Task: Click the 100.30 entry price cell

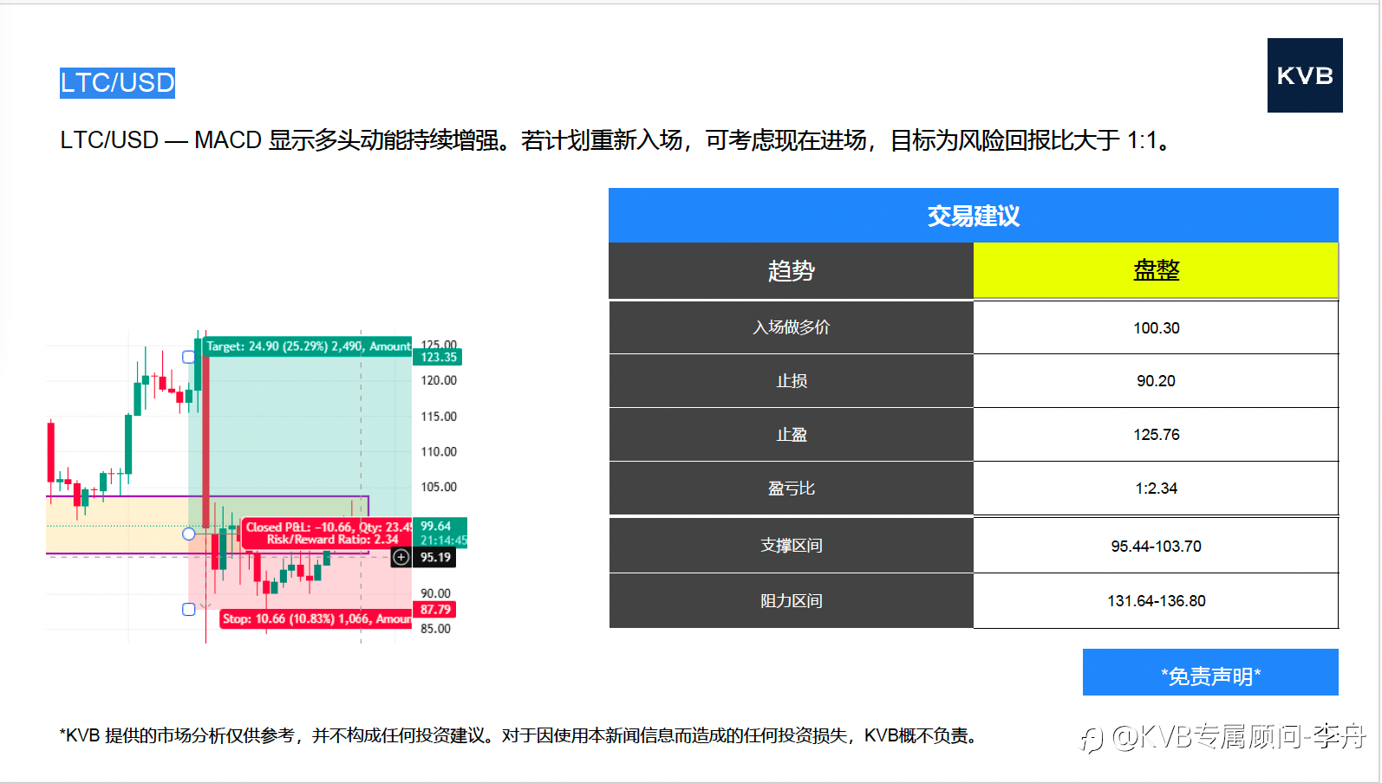Action: click(1156, 327)
